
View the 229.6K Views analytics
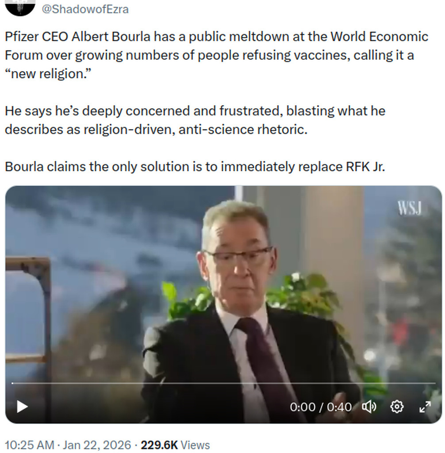[x=175, y=445]
